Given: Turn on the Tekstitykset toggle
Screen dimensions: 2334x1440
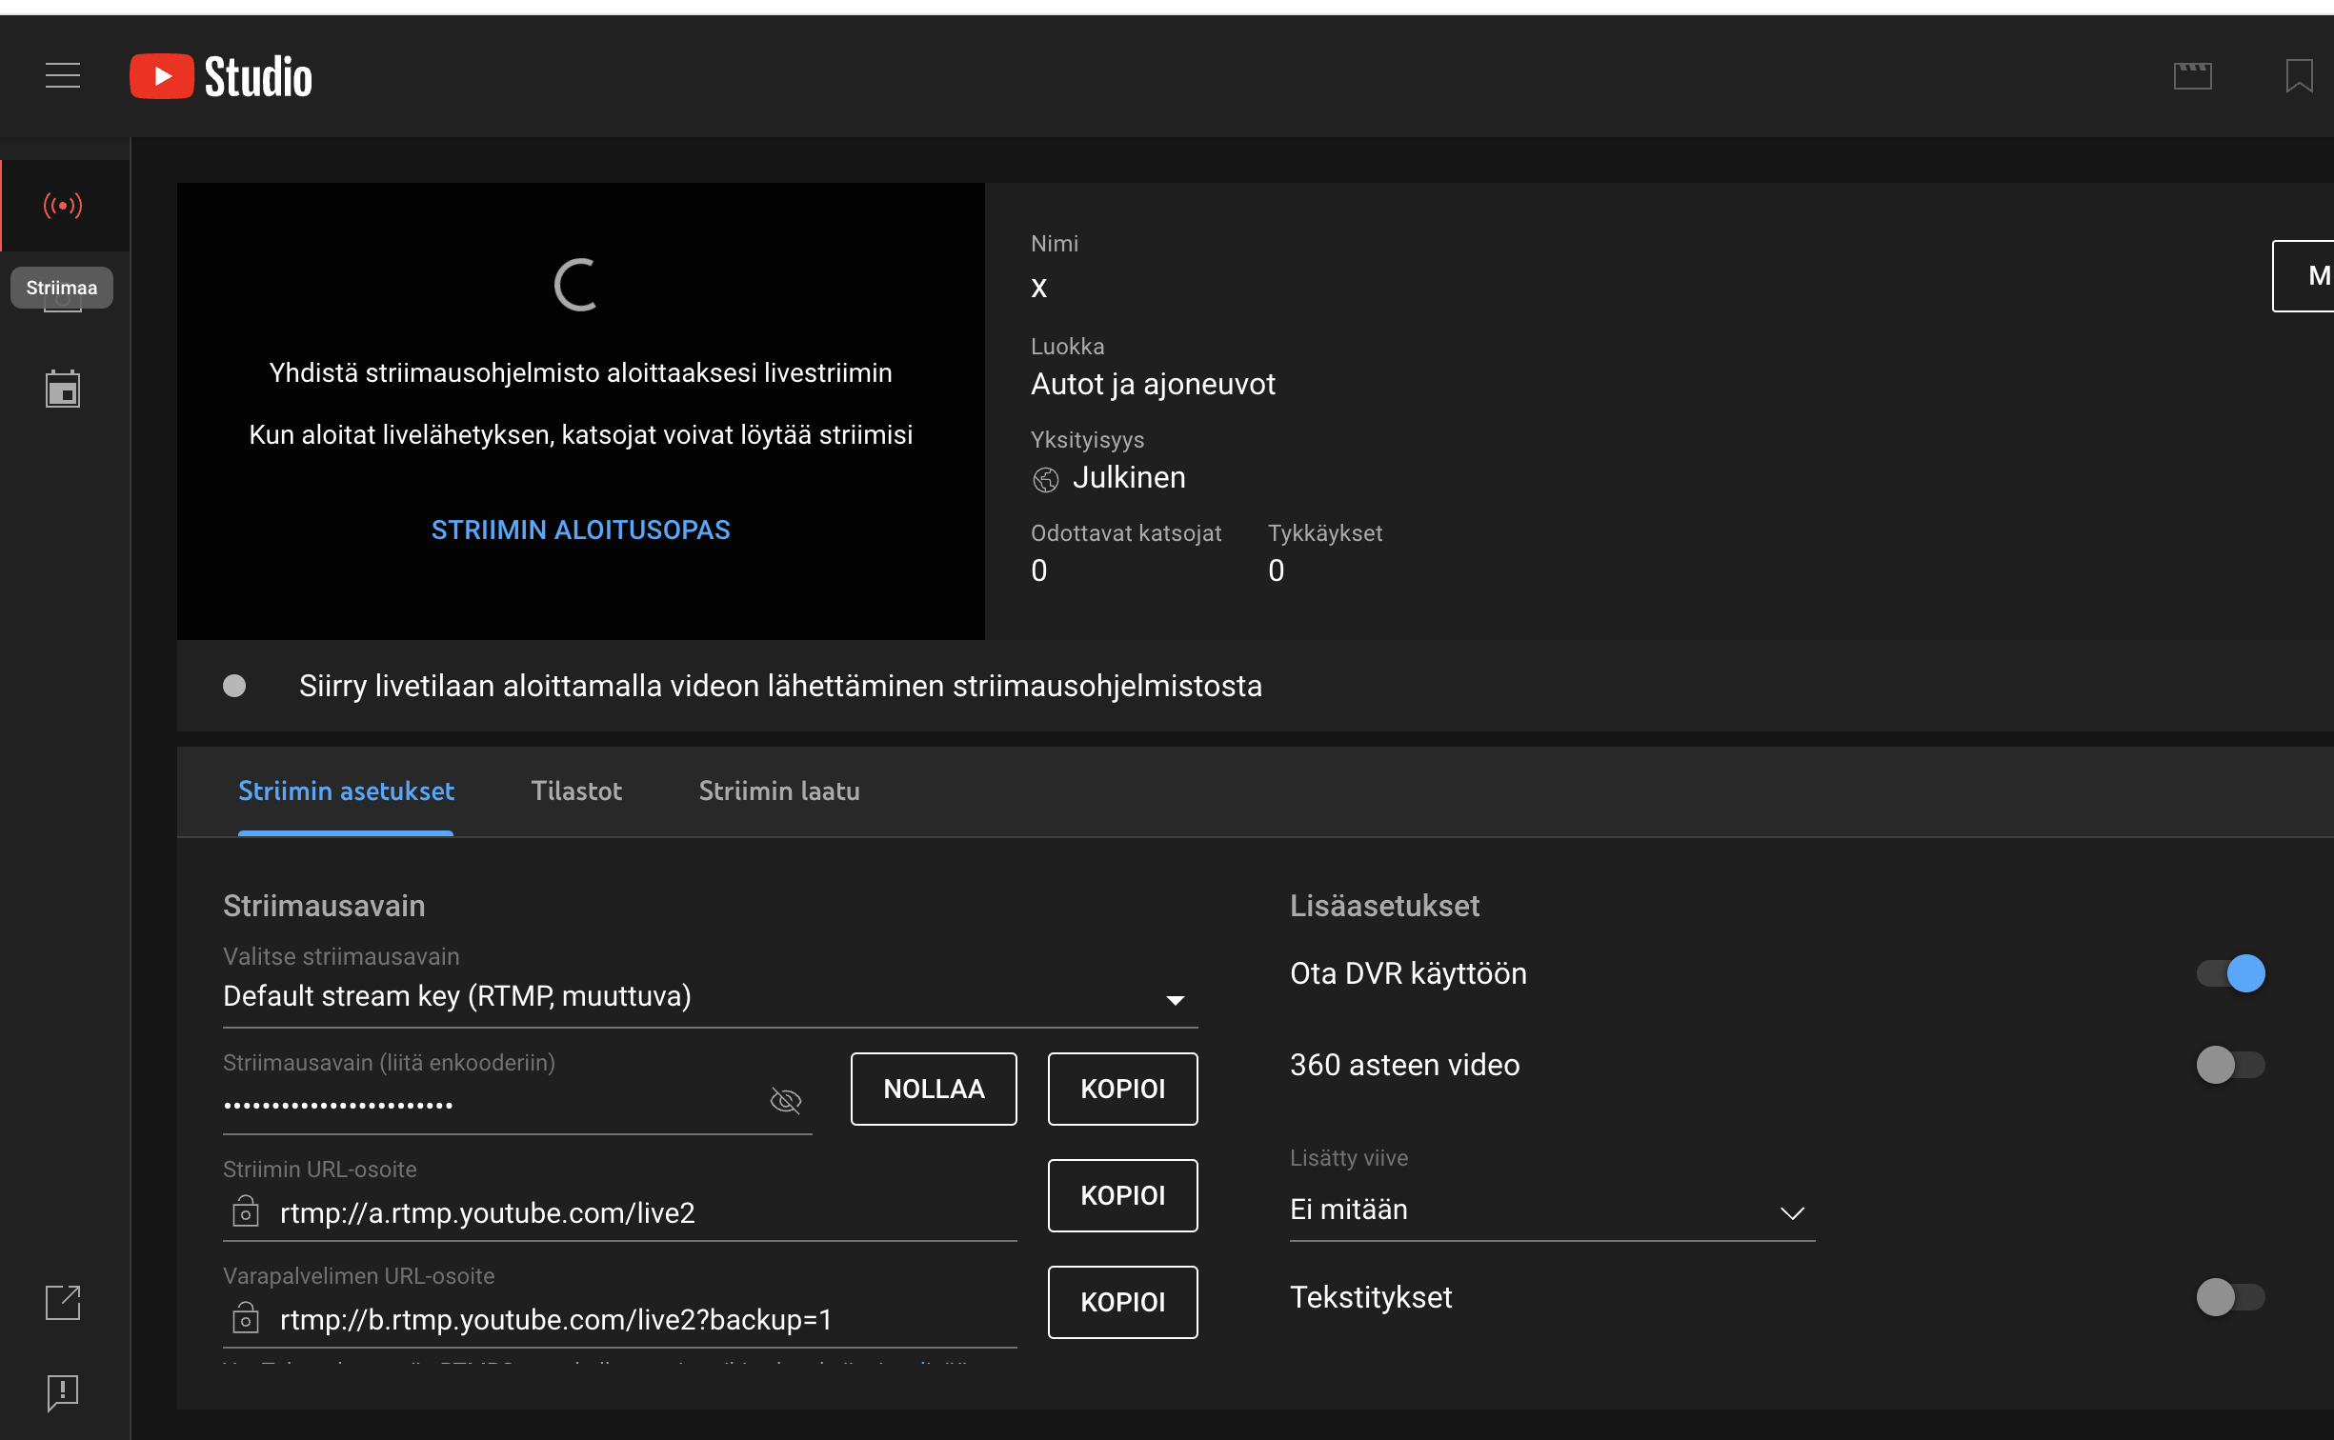Looking at the screenshot, I should tap(2230, 1297).
